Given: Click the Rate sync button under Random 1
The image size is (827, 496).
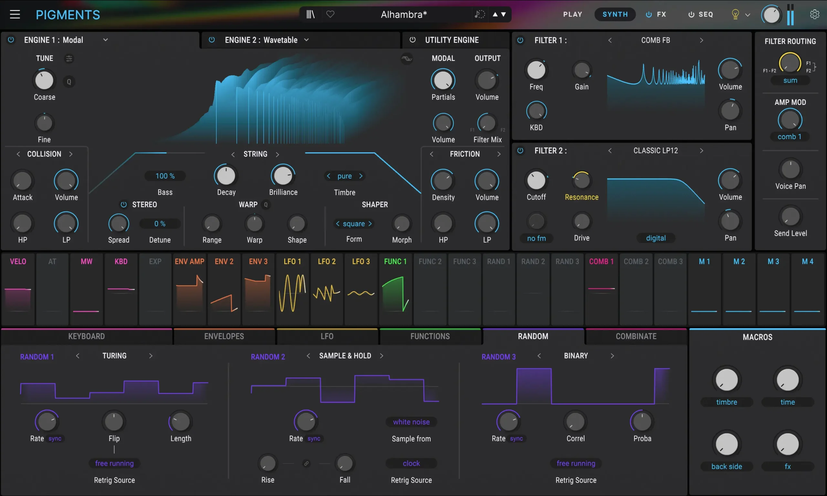Looking at the screenshot, I should click(x=55, y=439).
